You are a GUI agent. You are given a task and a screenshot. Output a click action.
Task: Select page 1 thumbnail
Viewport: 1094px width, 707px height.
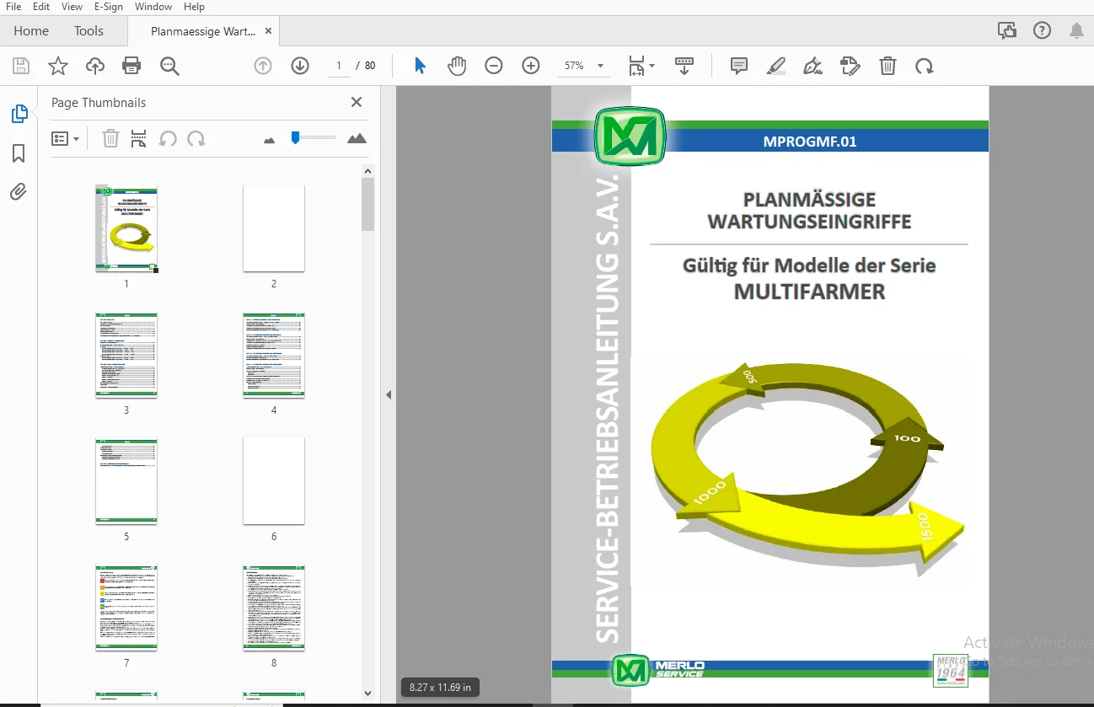coord(126,228)
